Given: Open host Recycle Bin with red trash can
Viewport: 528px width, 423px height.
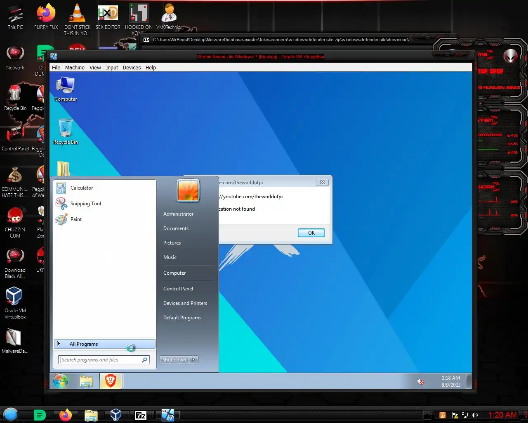Looking at the screenshot, I should pos(15,97).
